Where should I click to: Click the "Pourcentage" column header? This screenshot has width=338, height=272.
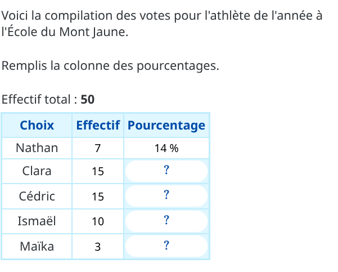coord(166,125)
